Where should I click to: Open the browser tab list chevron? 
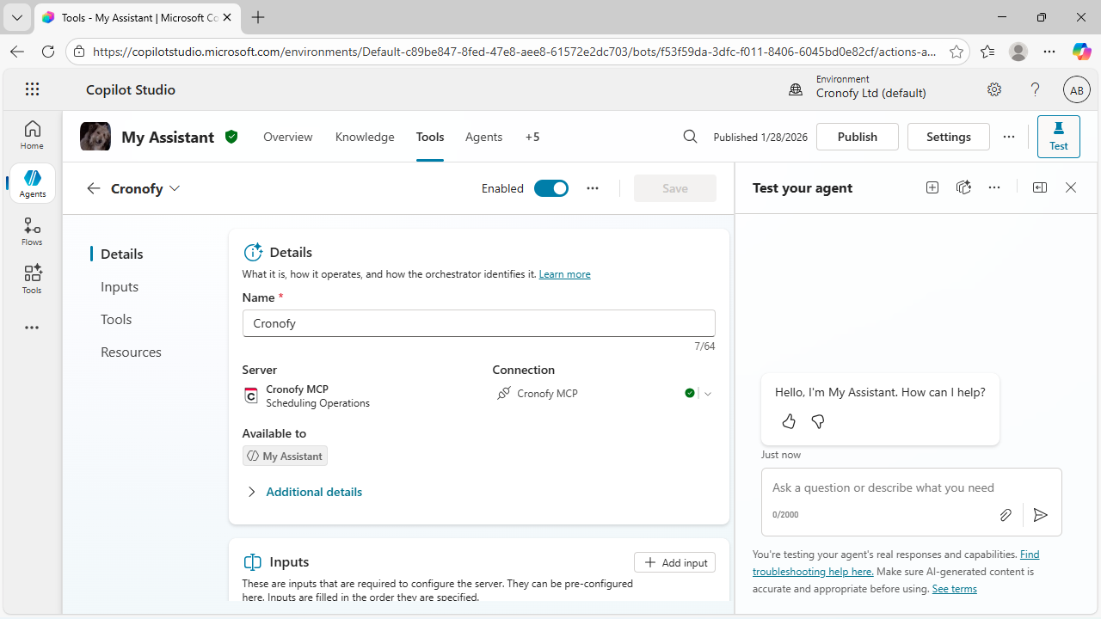(x=17, y=17)
